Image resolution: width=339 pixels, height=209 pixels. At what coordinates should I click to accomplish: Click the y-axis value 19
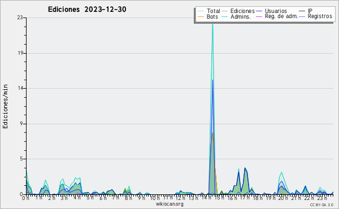click(20, 53)
